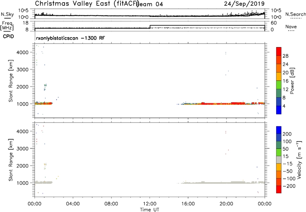Select the 'Velocity [m s⁻¹]' colorbar title

click(299, 160)
